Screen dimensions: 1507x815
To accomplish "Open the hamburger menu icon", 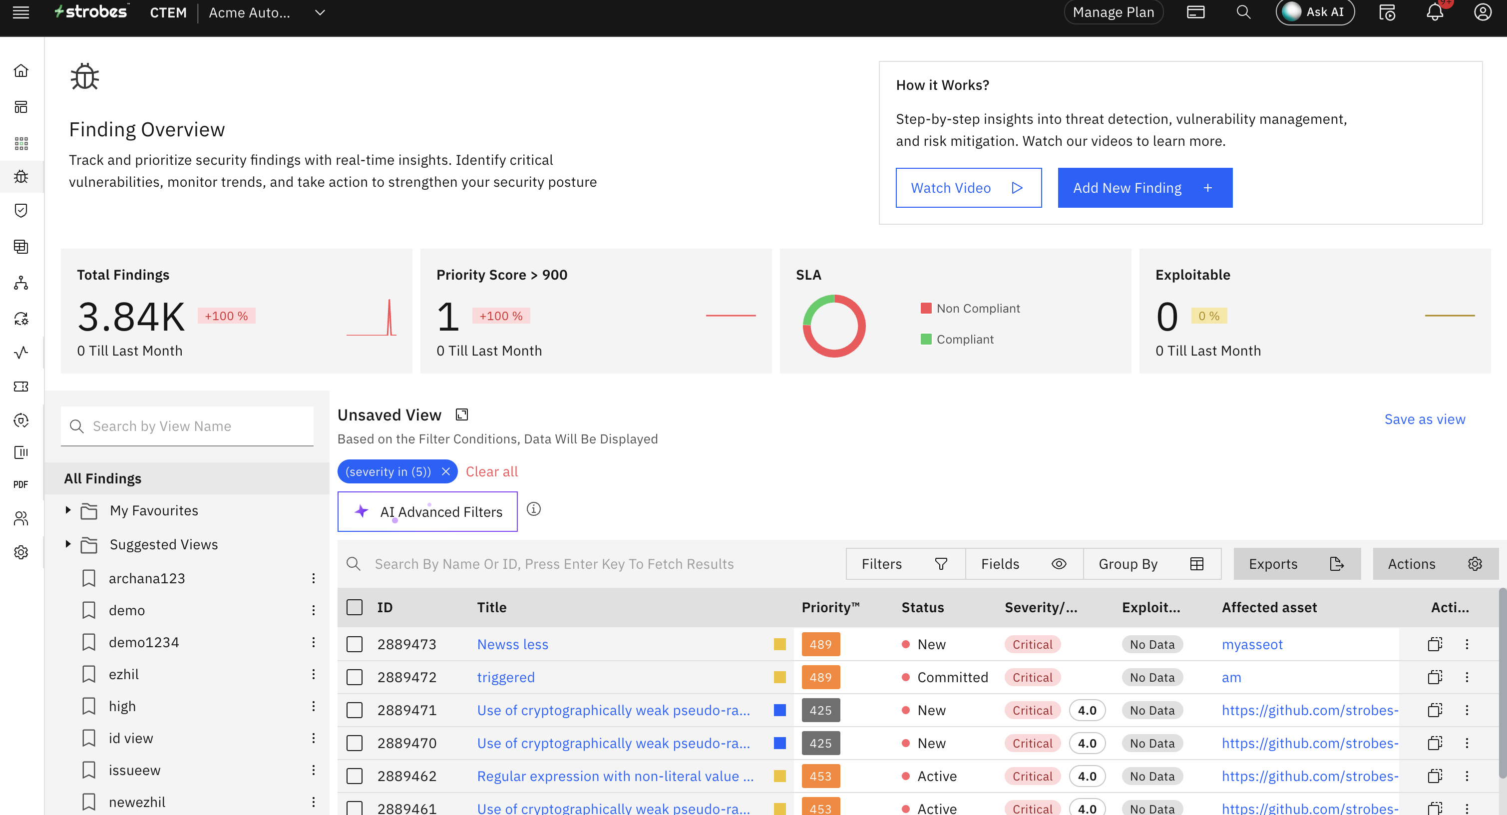I will click(x=21, y=12).
